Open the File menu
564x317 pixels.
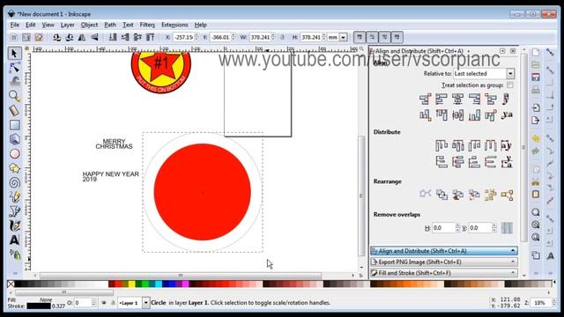pos(15,25)
